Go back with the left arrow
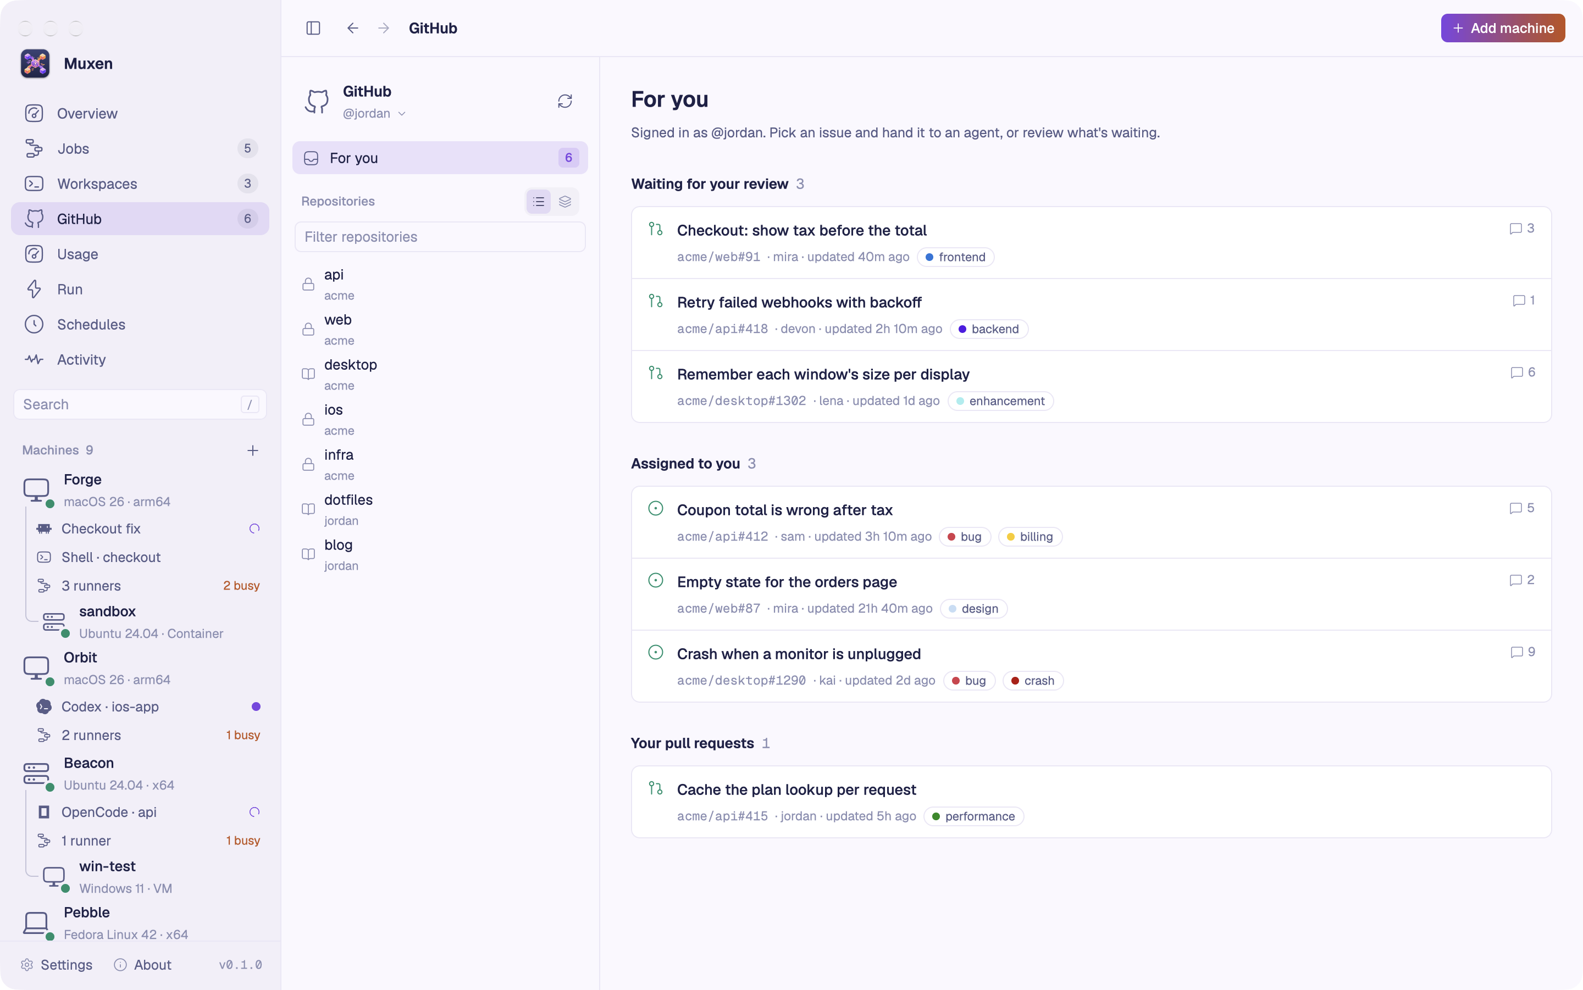Screen dimensions: 1583x990 (x=352, y=28)
